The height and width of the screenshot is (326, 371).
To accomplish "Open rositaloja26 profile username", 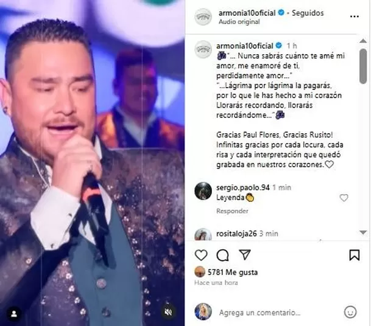I will coord(236,234).
